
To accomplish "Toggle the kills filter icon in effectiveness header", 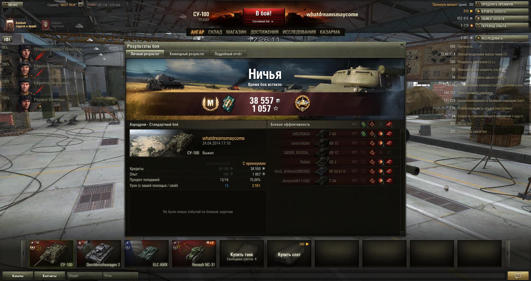I will point(389,124).
